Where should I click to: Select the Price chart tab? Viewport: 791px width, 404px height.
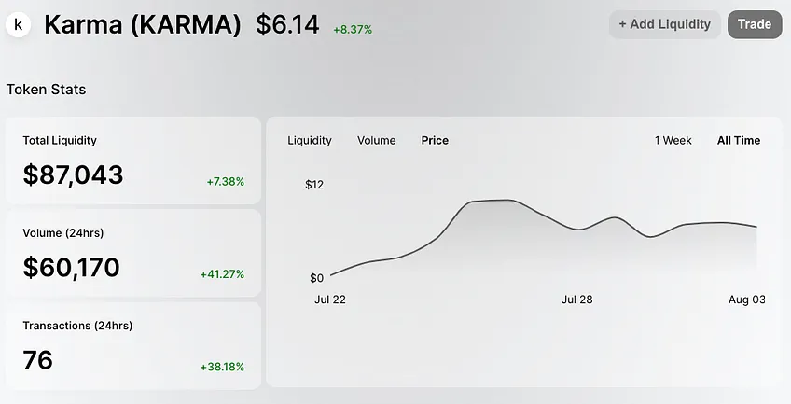point(435,141)
